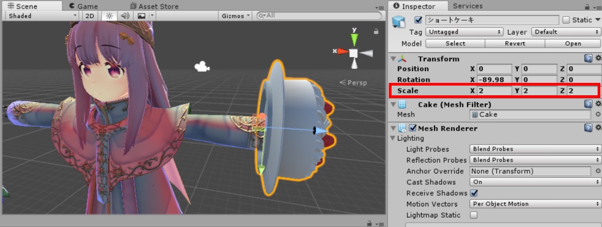602x227 pixels.
Task: Open the Cast Shadows dropdown
Action: [x=535, y=182]
